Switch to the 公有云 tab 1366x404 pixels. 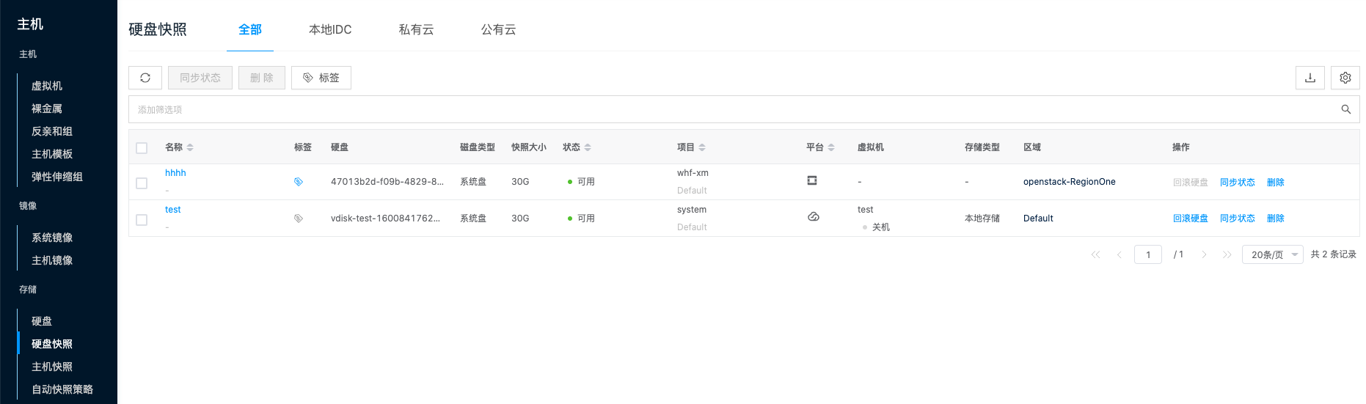(498, 30)
